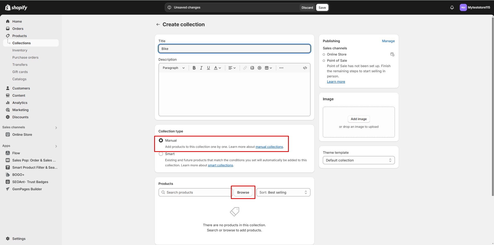Change the product sort from Best selling
The image size is (494, 245).
pos(283,192)
